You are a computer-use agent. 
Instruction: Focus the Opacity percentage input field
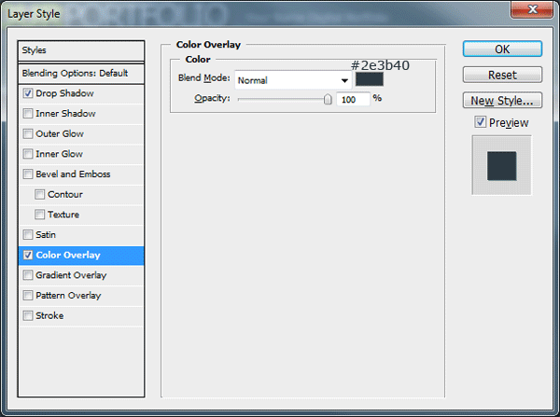pos(353,99)
